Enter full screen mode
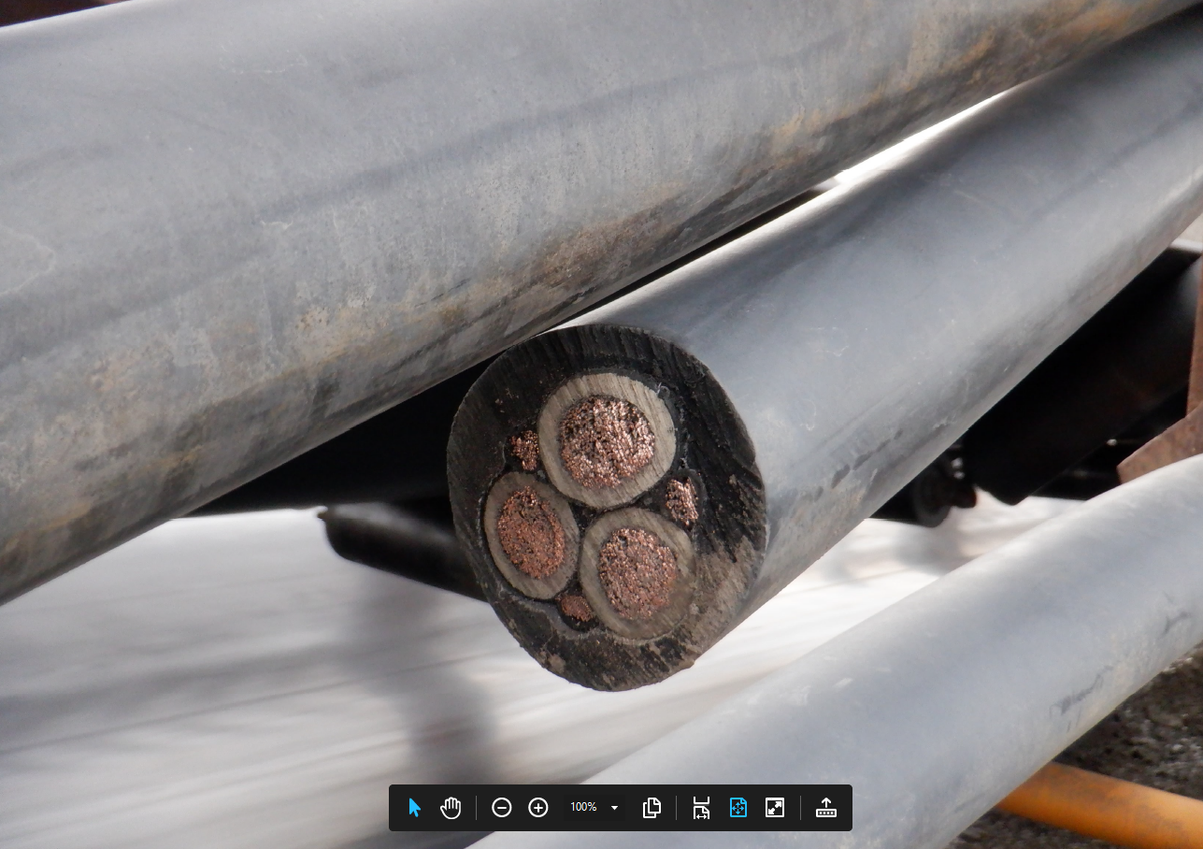1203x849 pixels. pos(775,808)
